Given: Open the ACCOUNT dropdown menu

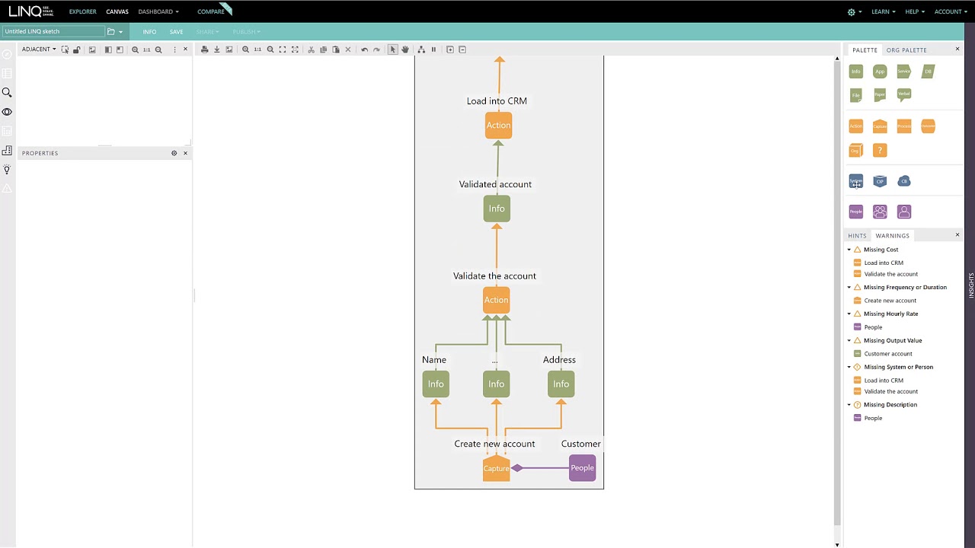Looking at the screenshot, I should (951, 11).
